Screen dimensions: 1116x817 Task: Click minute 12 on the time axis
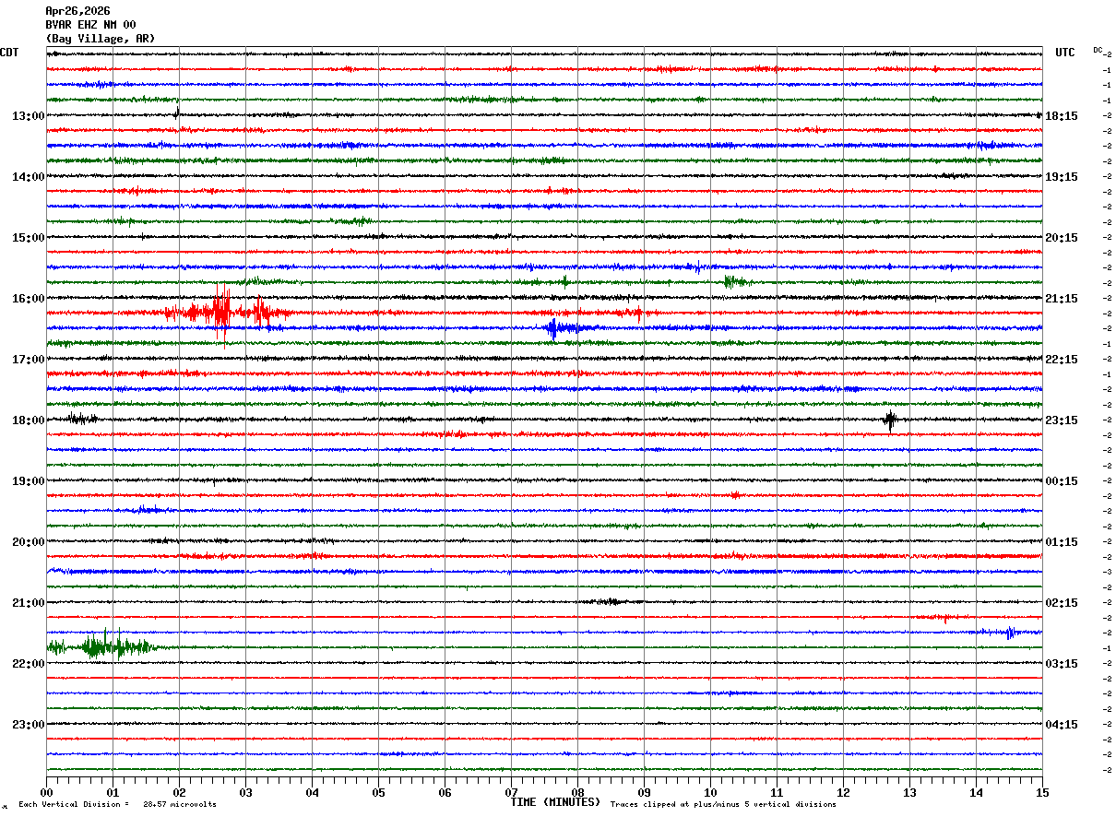point(843,792)
